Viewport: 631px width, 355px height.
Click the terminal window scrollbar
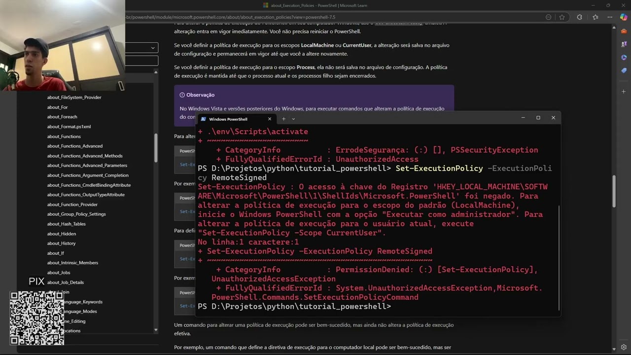tap(559, 258)
